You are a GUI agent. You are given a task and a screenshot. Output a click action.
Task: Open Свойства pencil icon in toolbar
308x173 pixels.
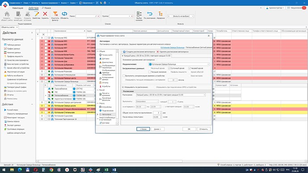coord(36,14)
